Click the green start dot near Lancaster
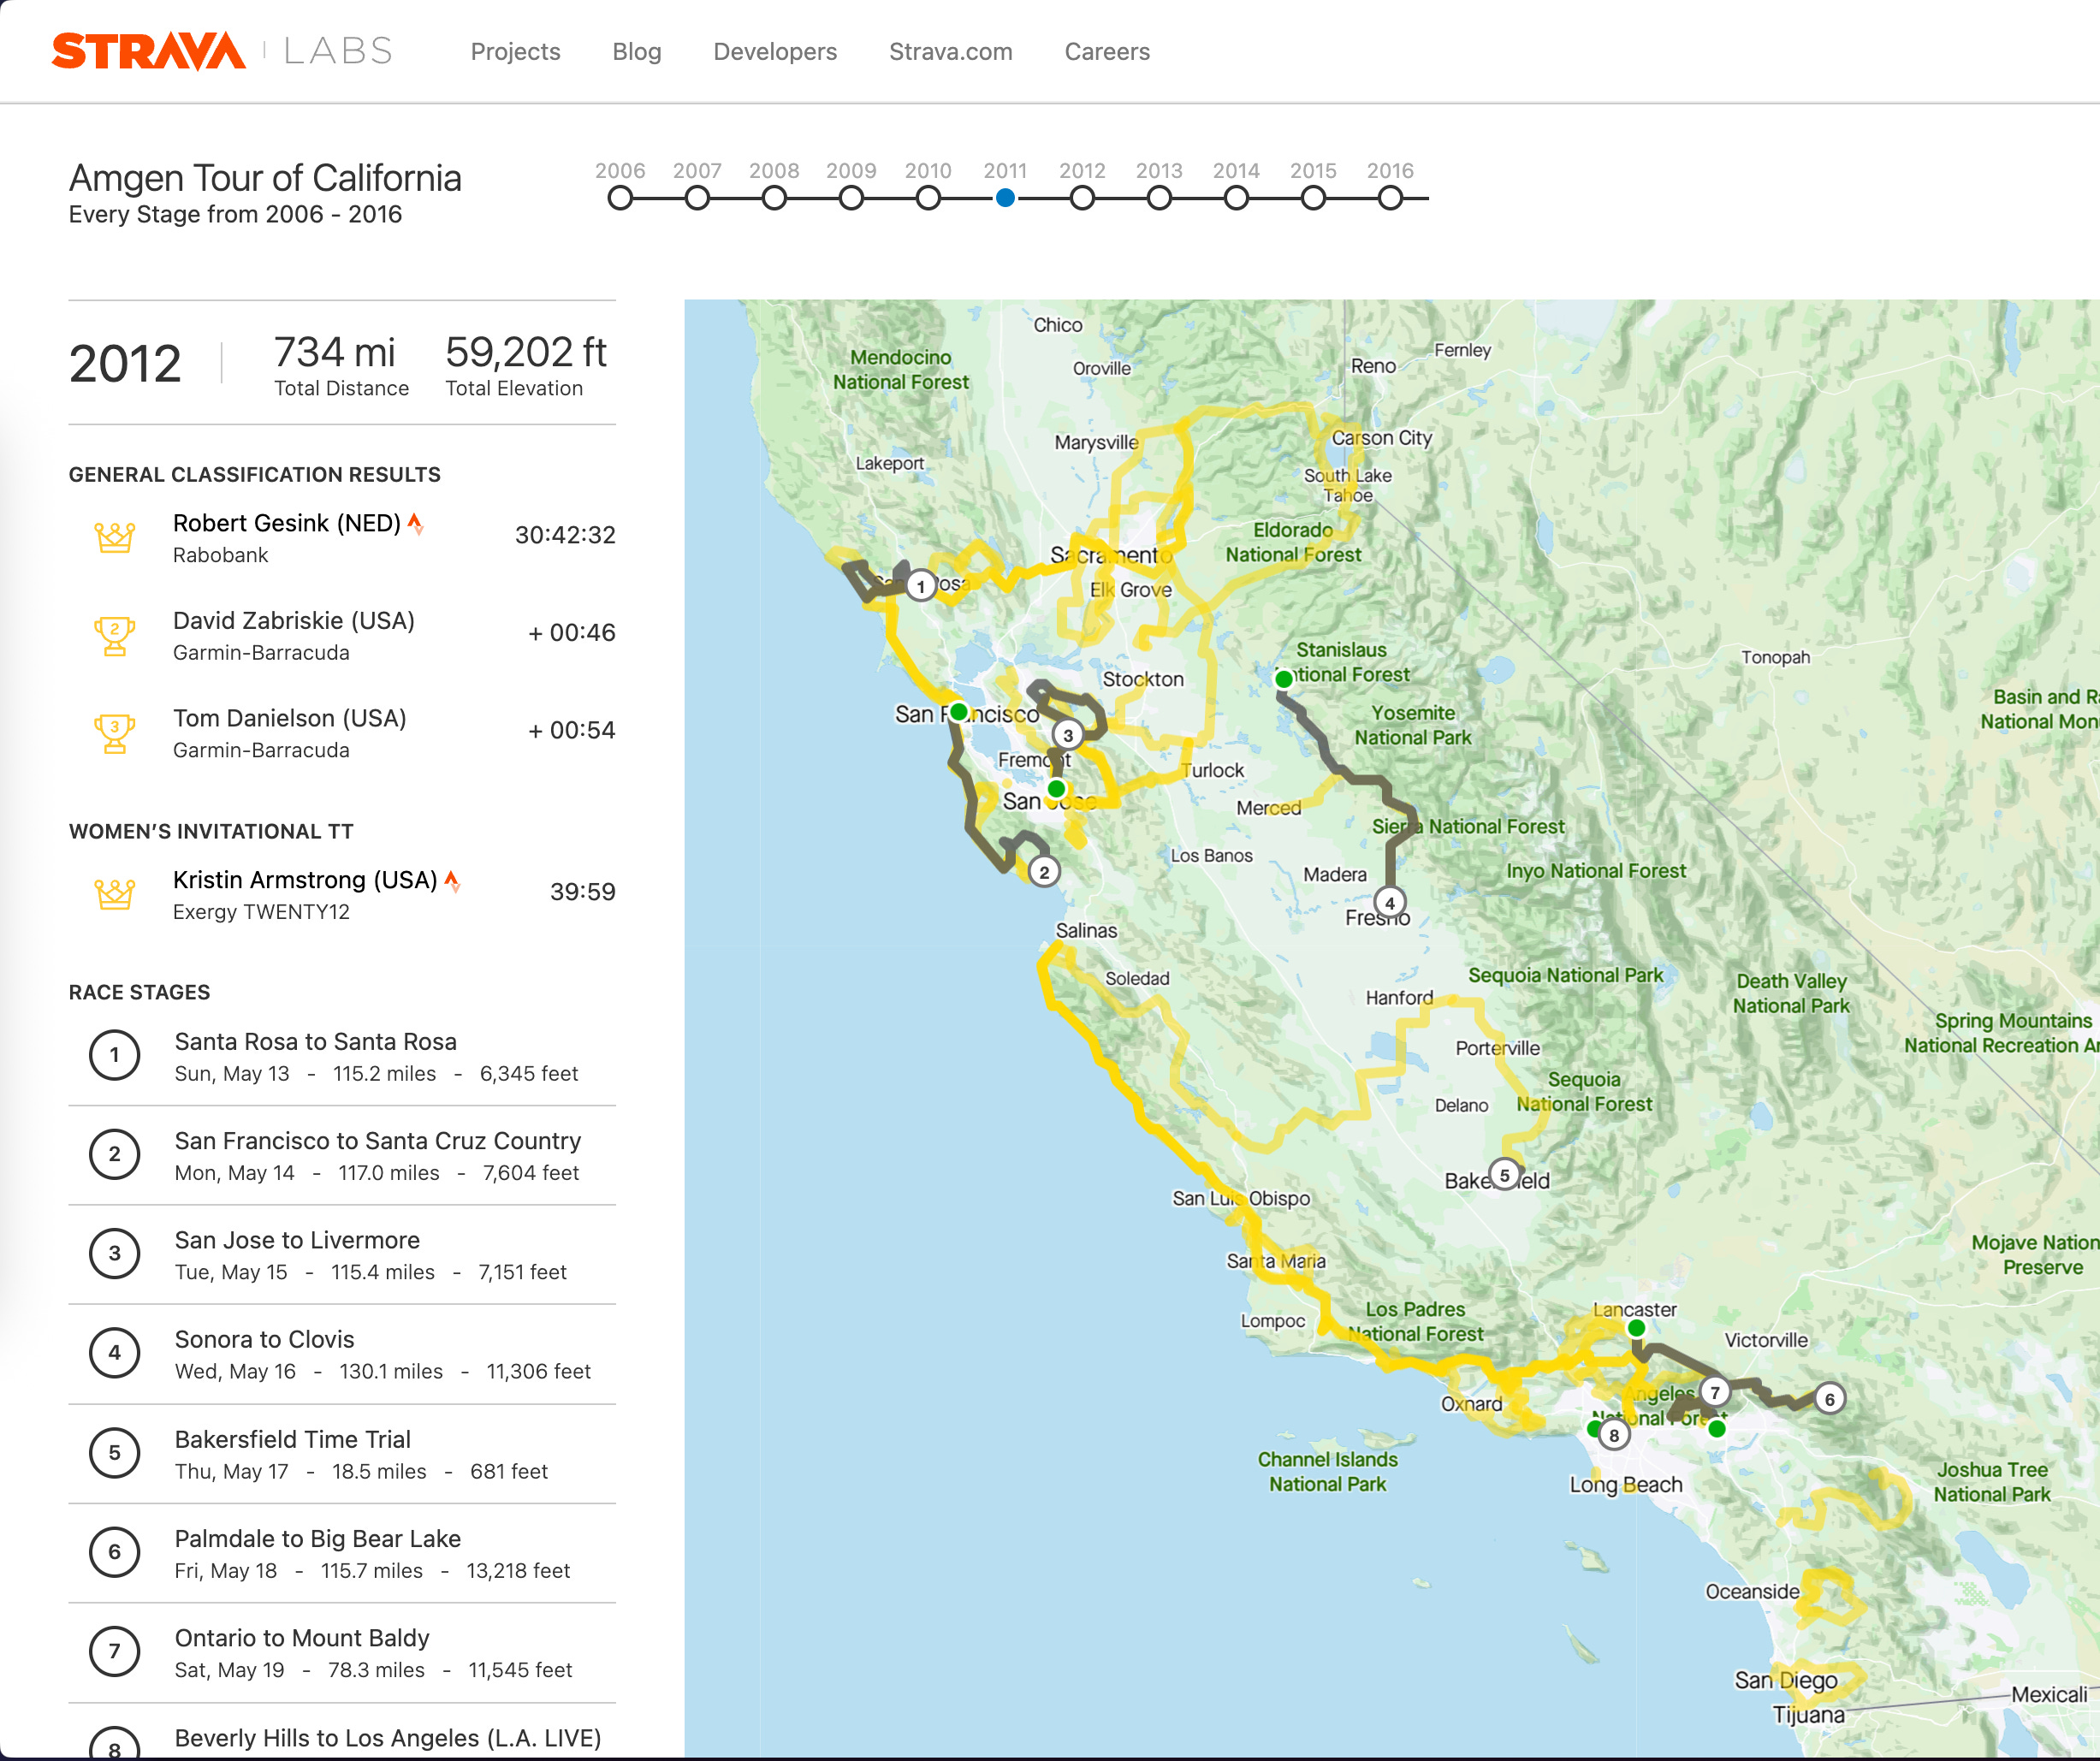Image resolution: width=2100 pixels, height=1761 pixels. click(1636, 1328)
